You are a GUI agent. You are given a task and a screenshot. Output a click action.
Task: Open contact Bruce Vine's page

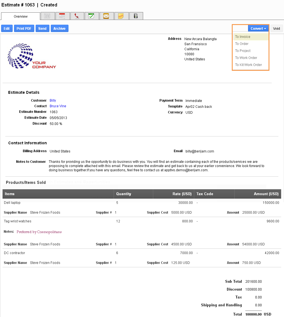click(x=58, y=106)
